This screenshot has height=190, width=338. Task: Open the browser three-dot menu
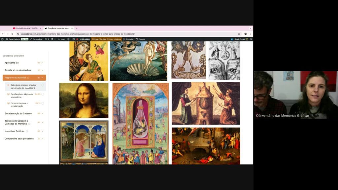[250, 34]
